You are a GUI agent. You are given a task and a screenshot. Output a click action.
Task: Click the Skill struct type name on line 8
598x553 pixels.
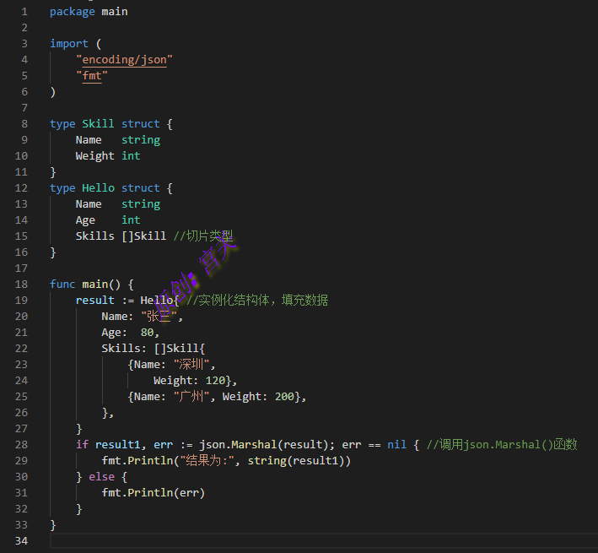[98, 124]
